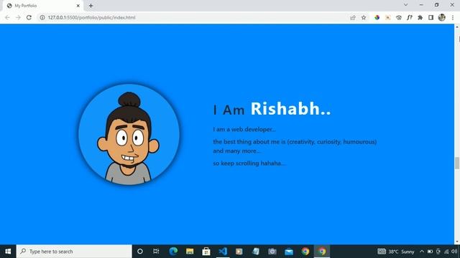Open Microsoft Store from taskbar

point(206,252)
